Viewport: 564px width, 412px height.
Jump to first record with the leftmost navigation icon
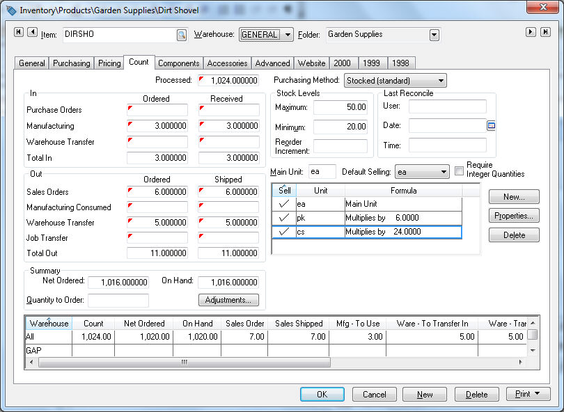point(19,32)
